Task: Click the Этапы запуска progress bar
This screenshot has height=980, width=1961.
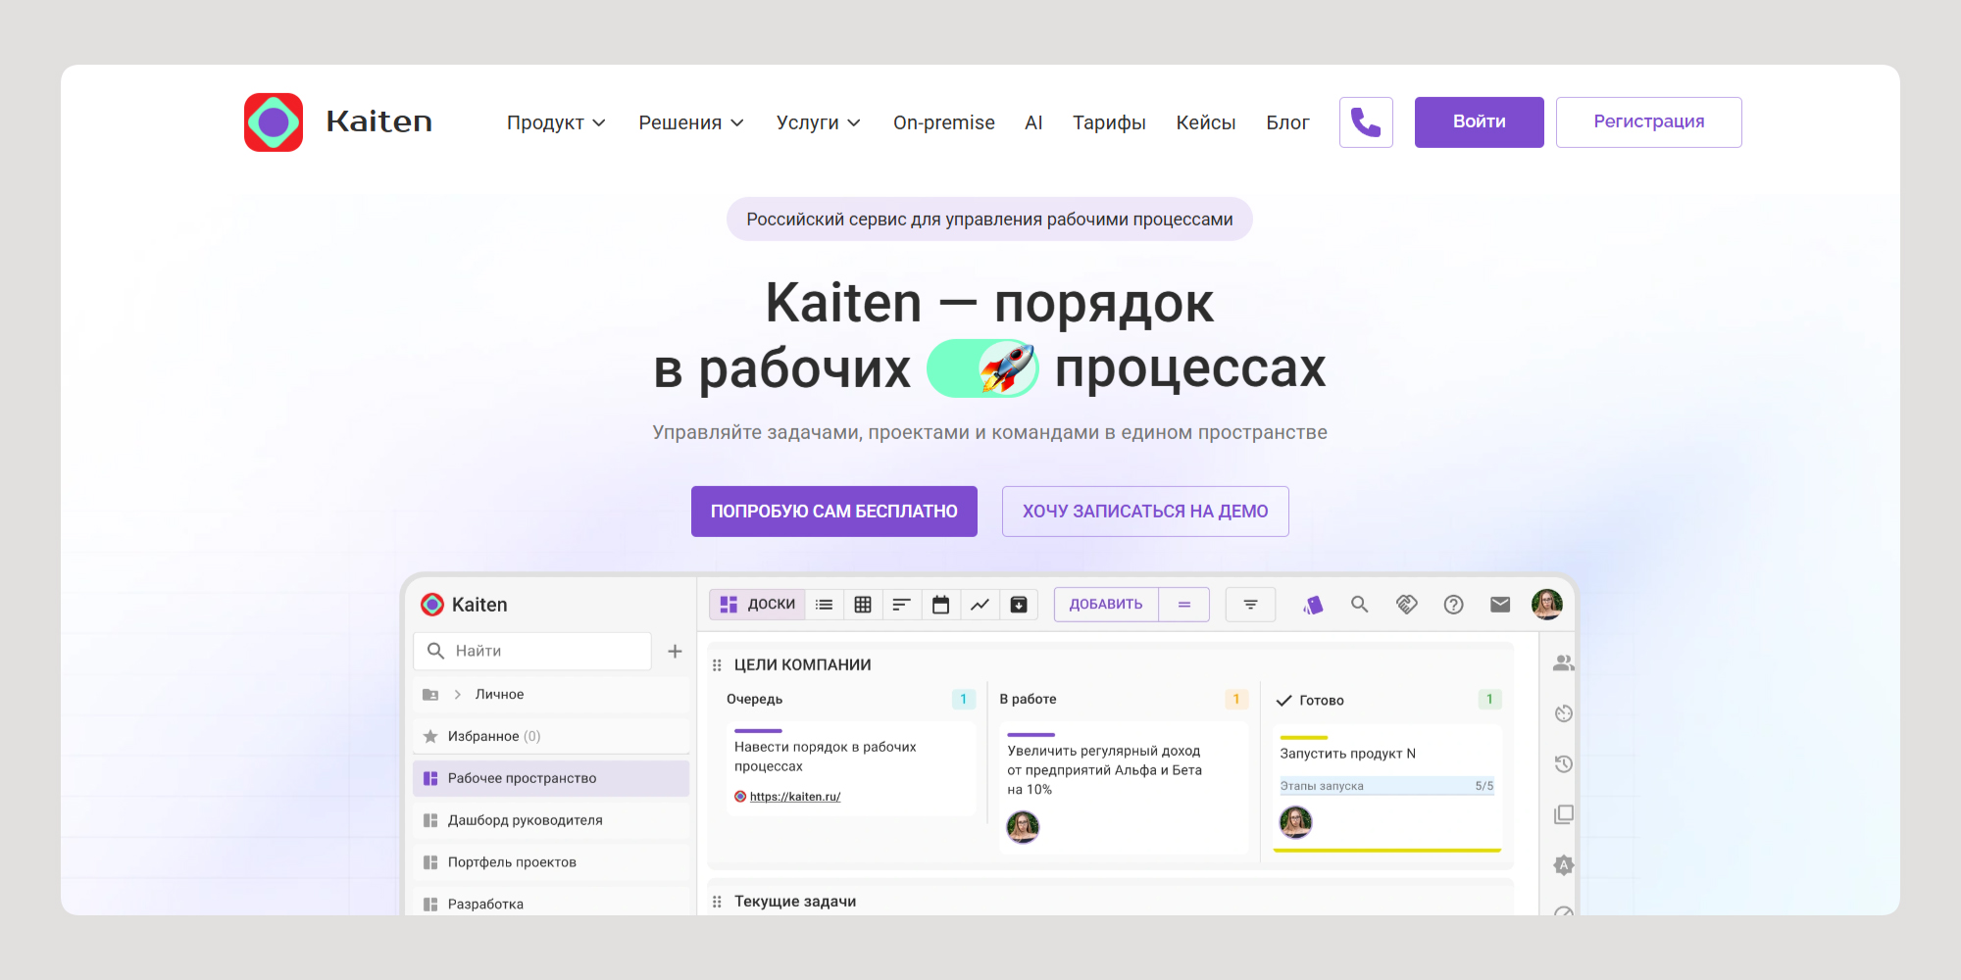Action: [1386, 786]
